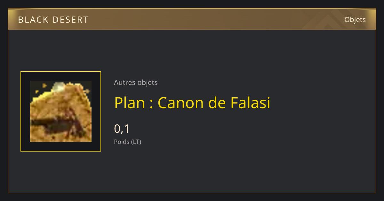The width and height of the screenshot is (384, 201).
Task: Click the Plan : Canon de Falasi title
Action: (x=192, y=103)
